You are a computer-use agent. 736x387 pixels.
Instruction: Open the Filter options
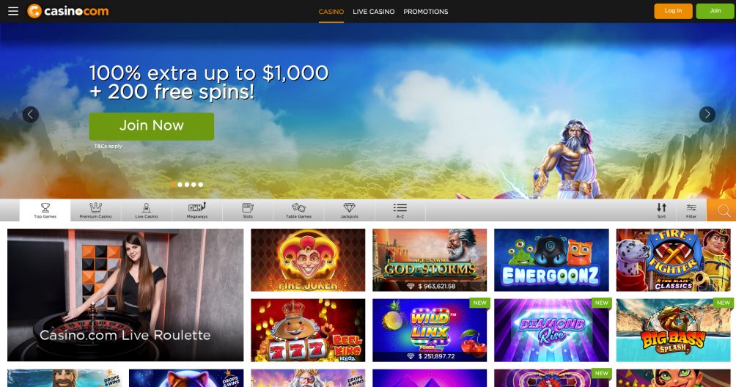(x=691, y=210)
